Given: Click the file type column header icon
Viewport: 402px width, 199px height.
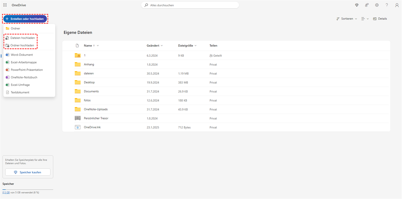Looking at the screenshot, I should 77,45.
